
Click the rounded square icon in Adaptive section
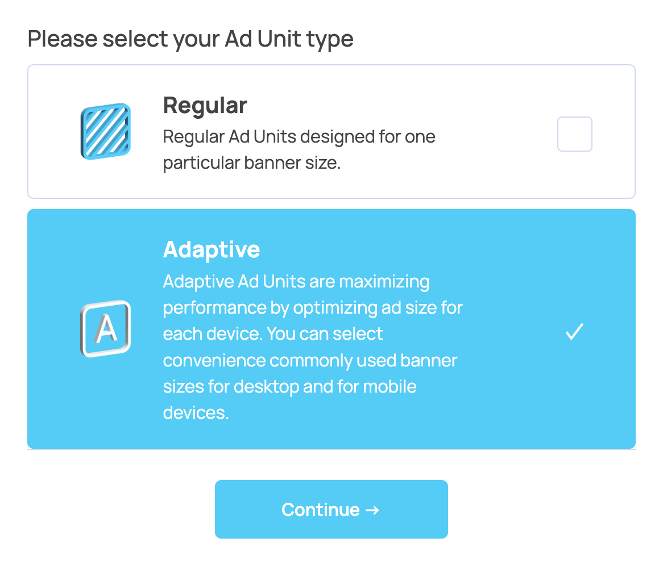coord(106,328)
